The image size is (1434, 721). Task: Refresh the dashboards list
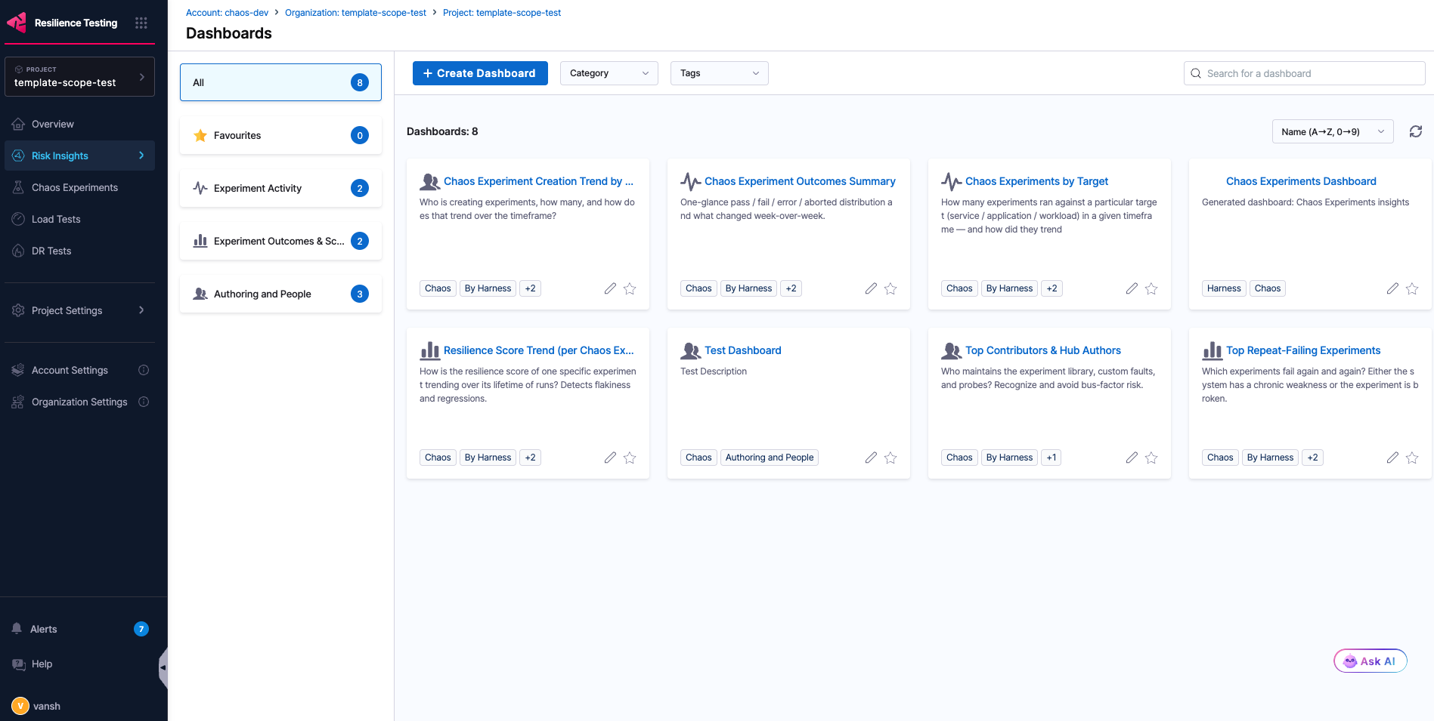click(1416, 131)
